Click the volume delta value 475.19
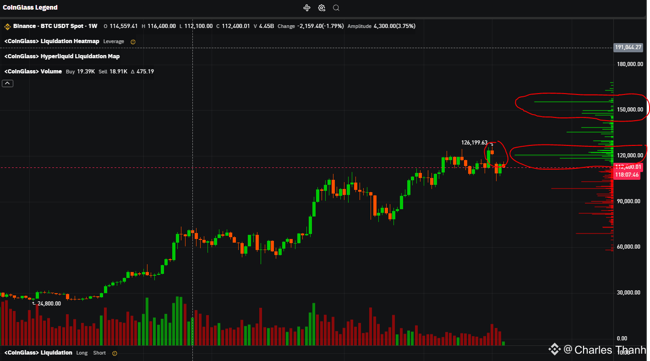 (145, 72)
